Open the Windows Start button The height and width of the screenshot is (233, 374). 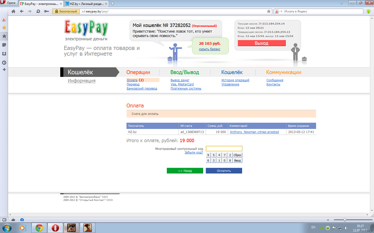pos(7,228)
